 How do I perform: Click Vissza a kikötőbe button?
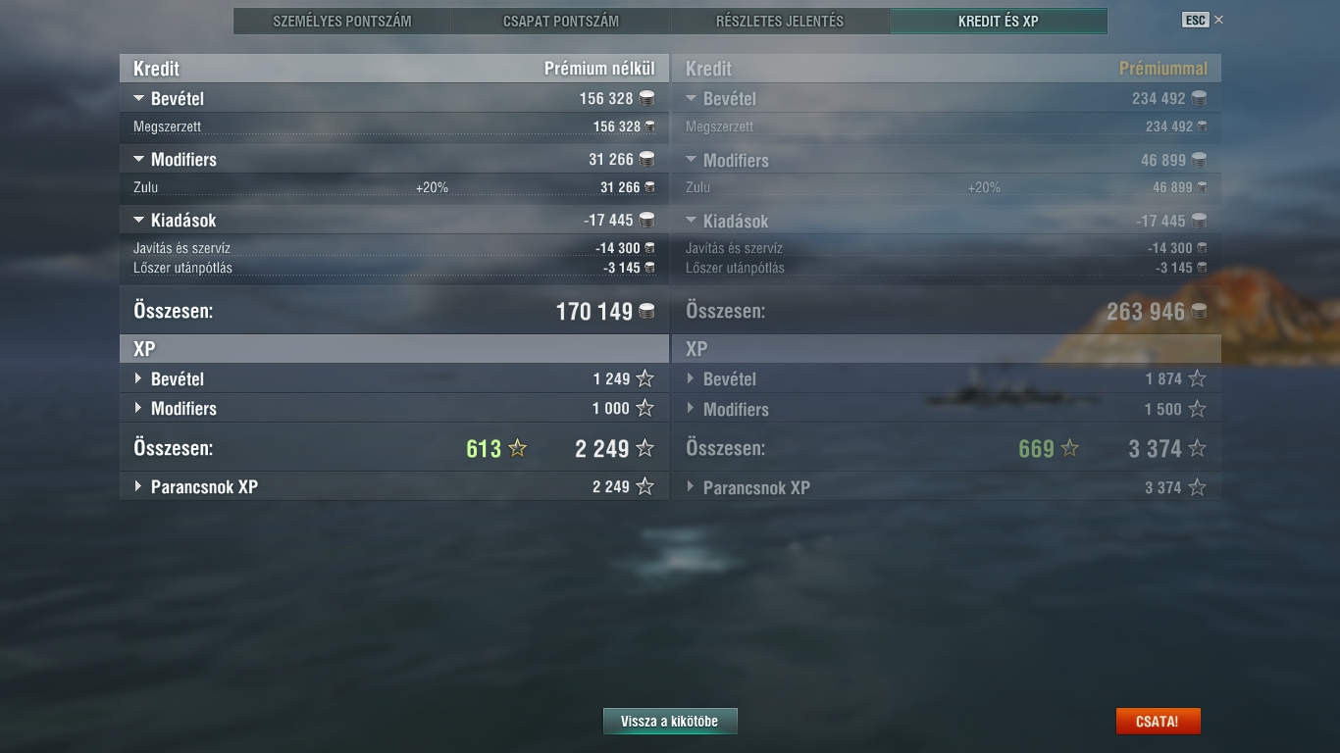coord(670,721)
